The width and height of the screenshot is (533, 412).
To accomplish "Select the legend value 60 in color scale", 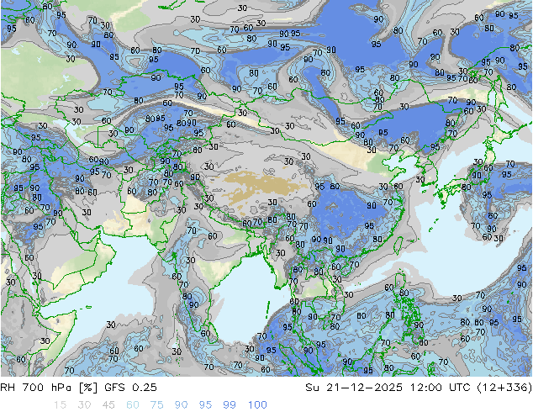I will 133,405.
